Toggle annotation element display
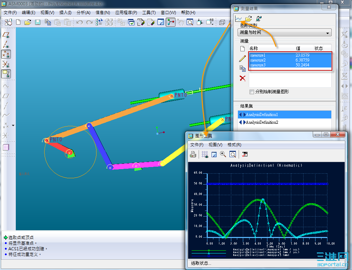 (6, 73)
